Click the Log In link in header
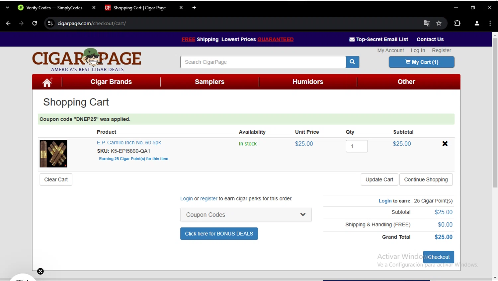The width and height of the screenshot is (498, 281). tap(418, 50)
